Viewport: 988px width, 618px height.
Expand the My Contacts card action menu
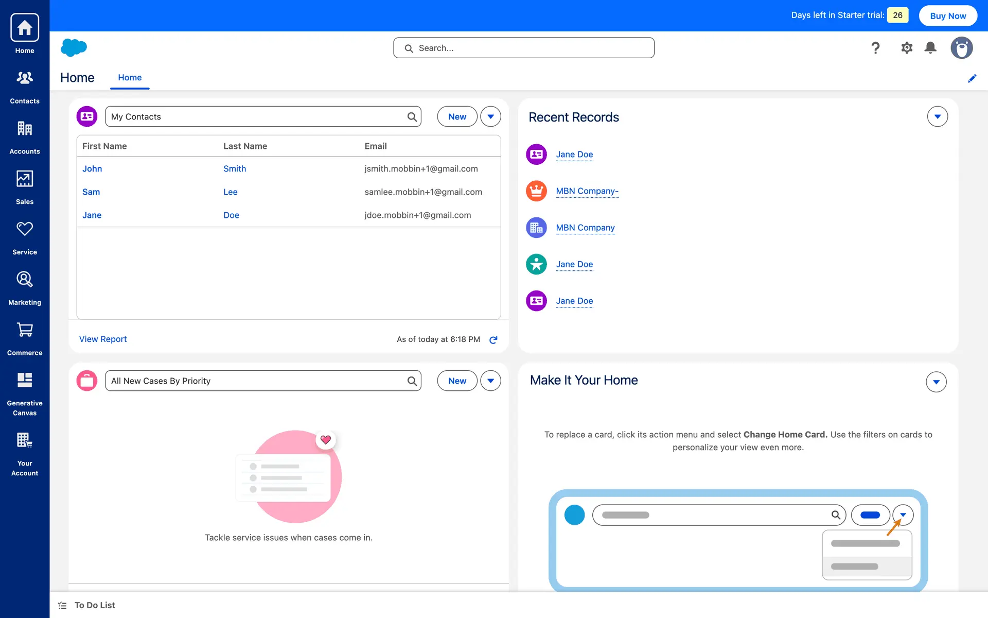coord(490,116)
